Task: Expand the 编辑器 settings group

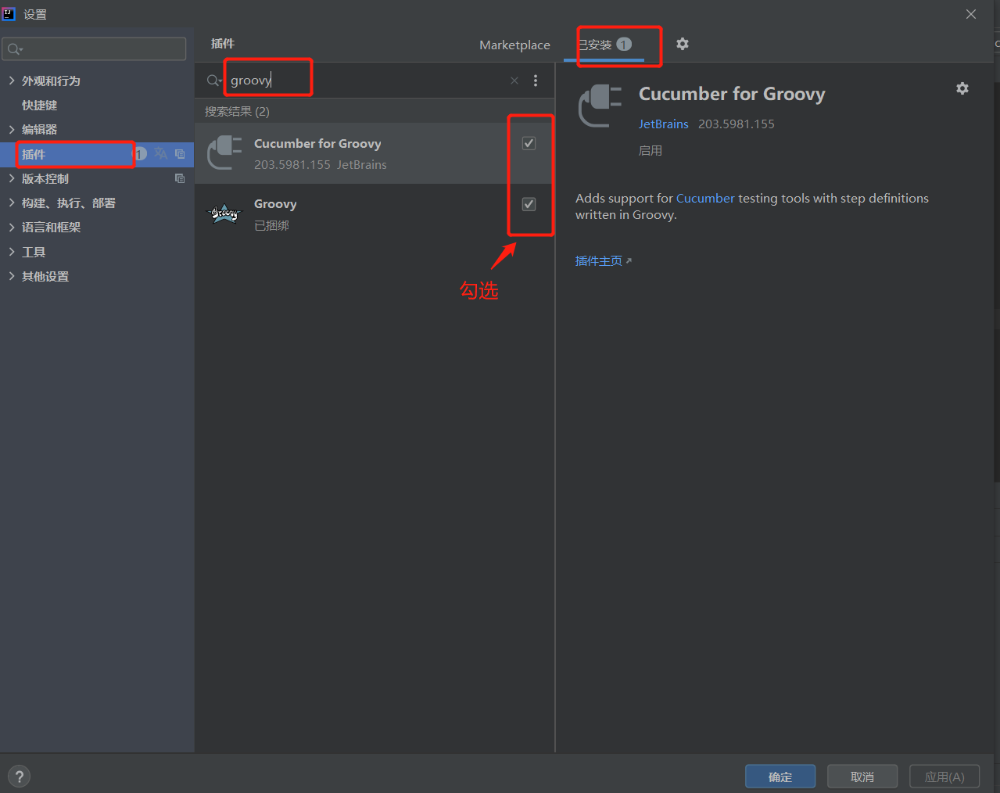Action: [11, 129]
